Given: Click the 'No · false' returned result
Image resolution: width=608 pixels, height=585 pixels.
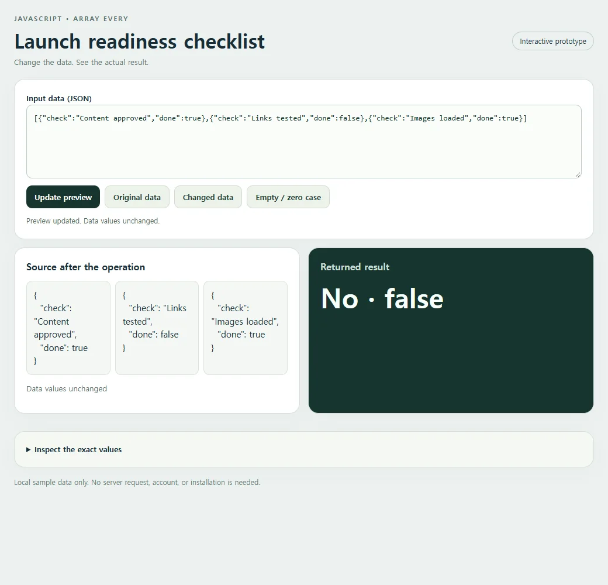Looking at the screenshot, I should (382, 299).
